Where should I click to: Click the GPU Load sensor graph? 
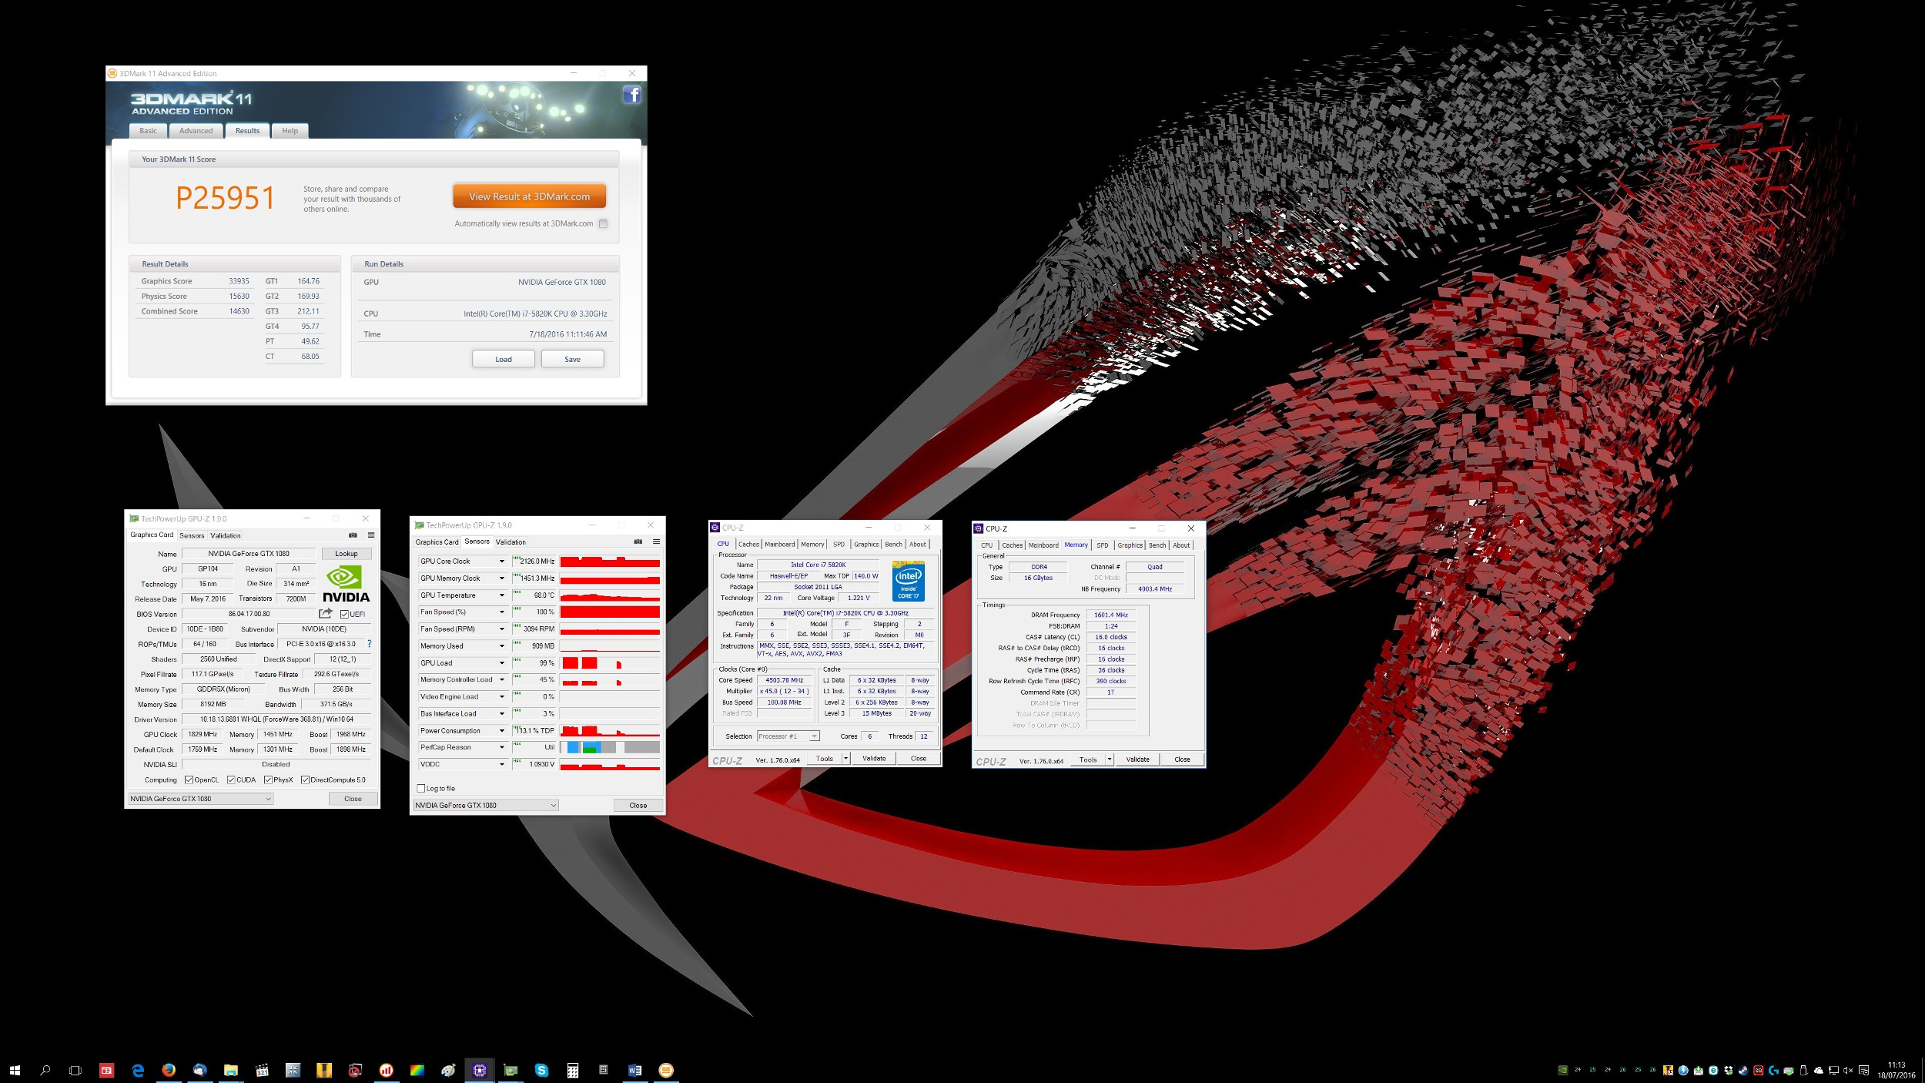click(x=610, y=662)
